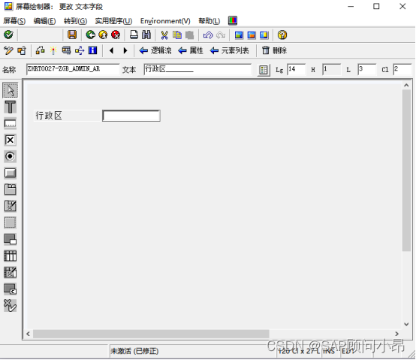The width and height of the screenshot is (416, 360).
Task: Click the previous element left arrow
Action: coord(111,50)
